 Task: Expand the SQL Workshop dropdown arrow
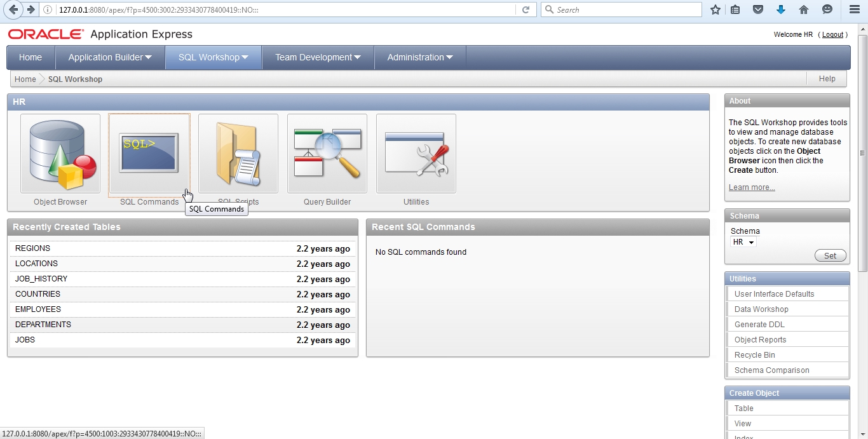tap(245, 57)
